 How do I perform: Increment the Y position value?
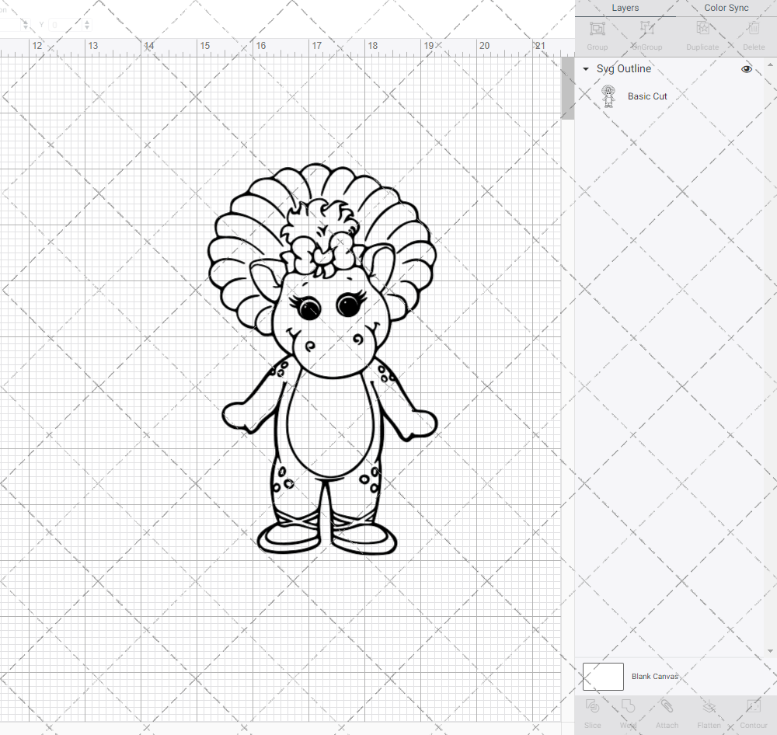point(85,21)
